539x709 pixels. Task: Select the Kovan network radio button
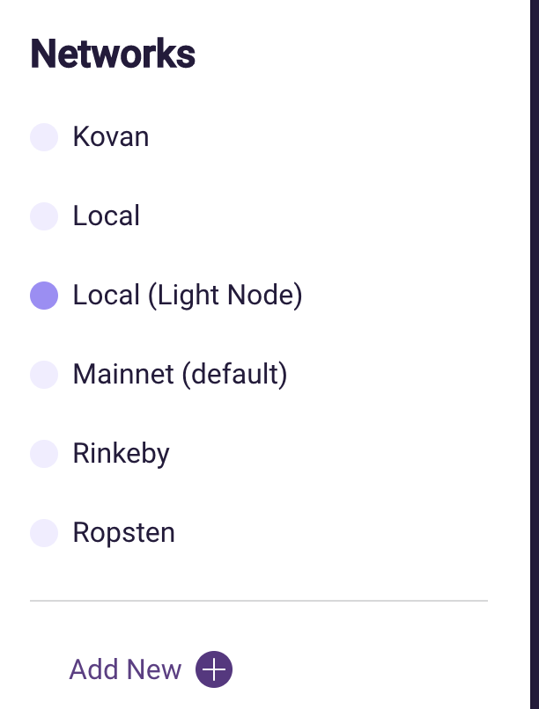pos(44,137)
